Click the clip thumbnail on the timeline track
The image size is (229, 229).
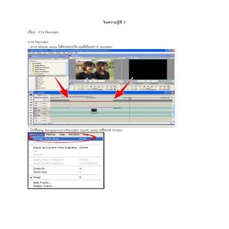click(94, 110)
